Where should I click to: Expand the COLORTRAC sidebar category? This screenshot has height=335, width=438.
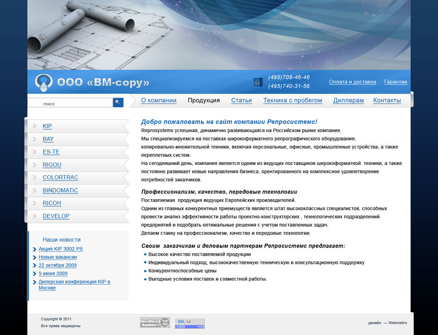click(x=60, y=177)
